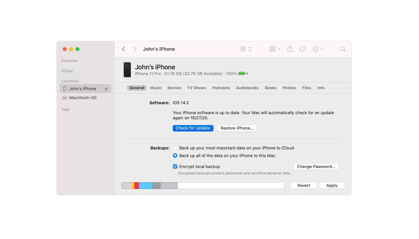Switch to the General tab
The width and height of the screenshot is (419, 239).
pos(137,88)
